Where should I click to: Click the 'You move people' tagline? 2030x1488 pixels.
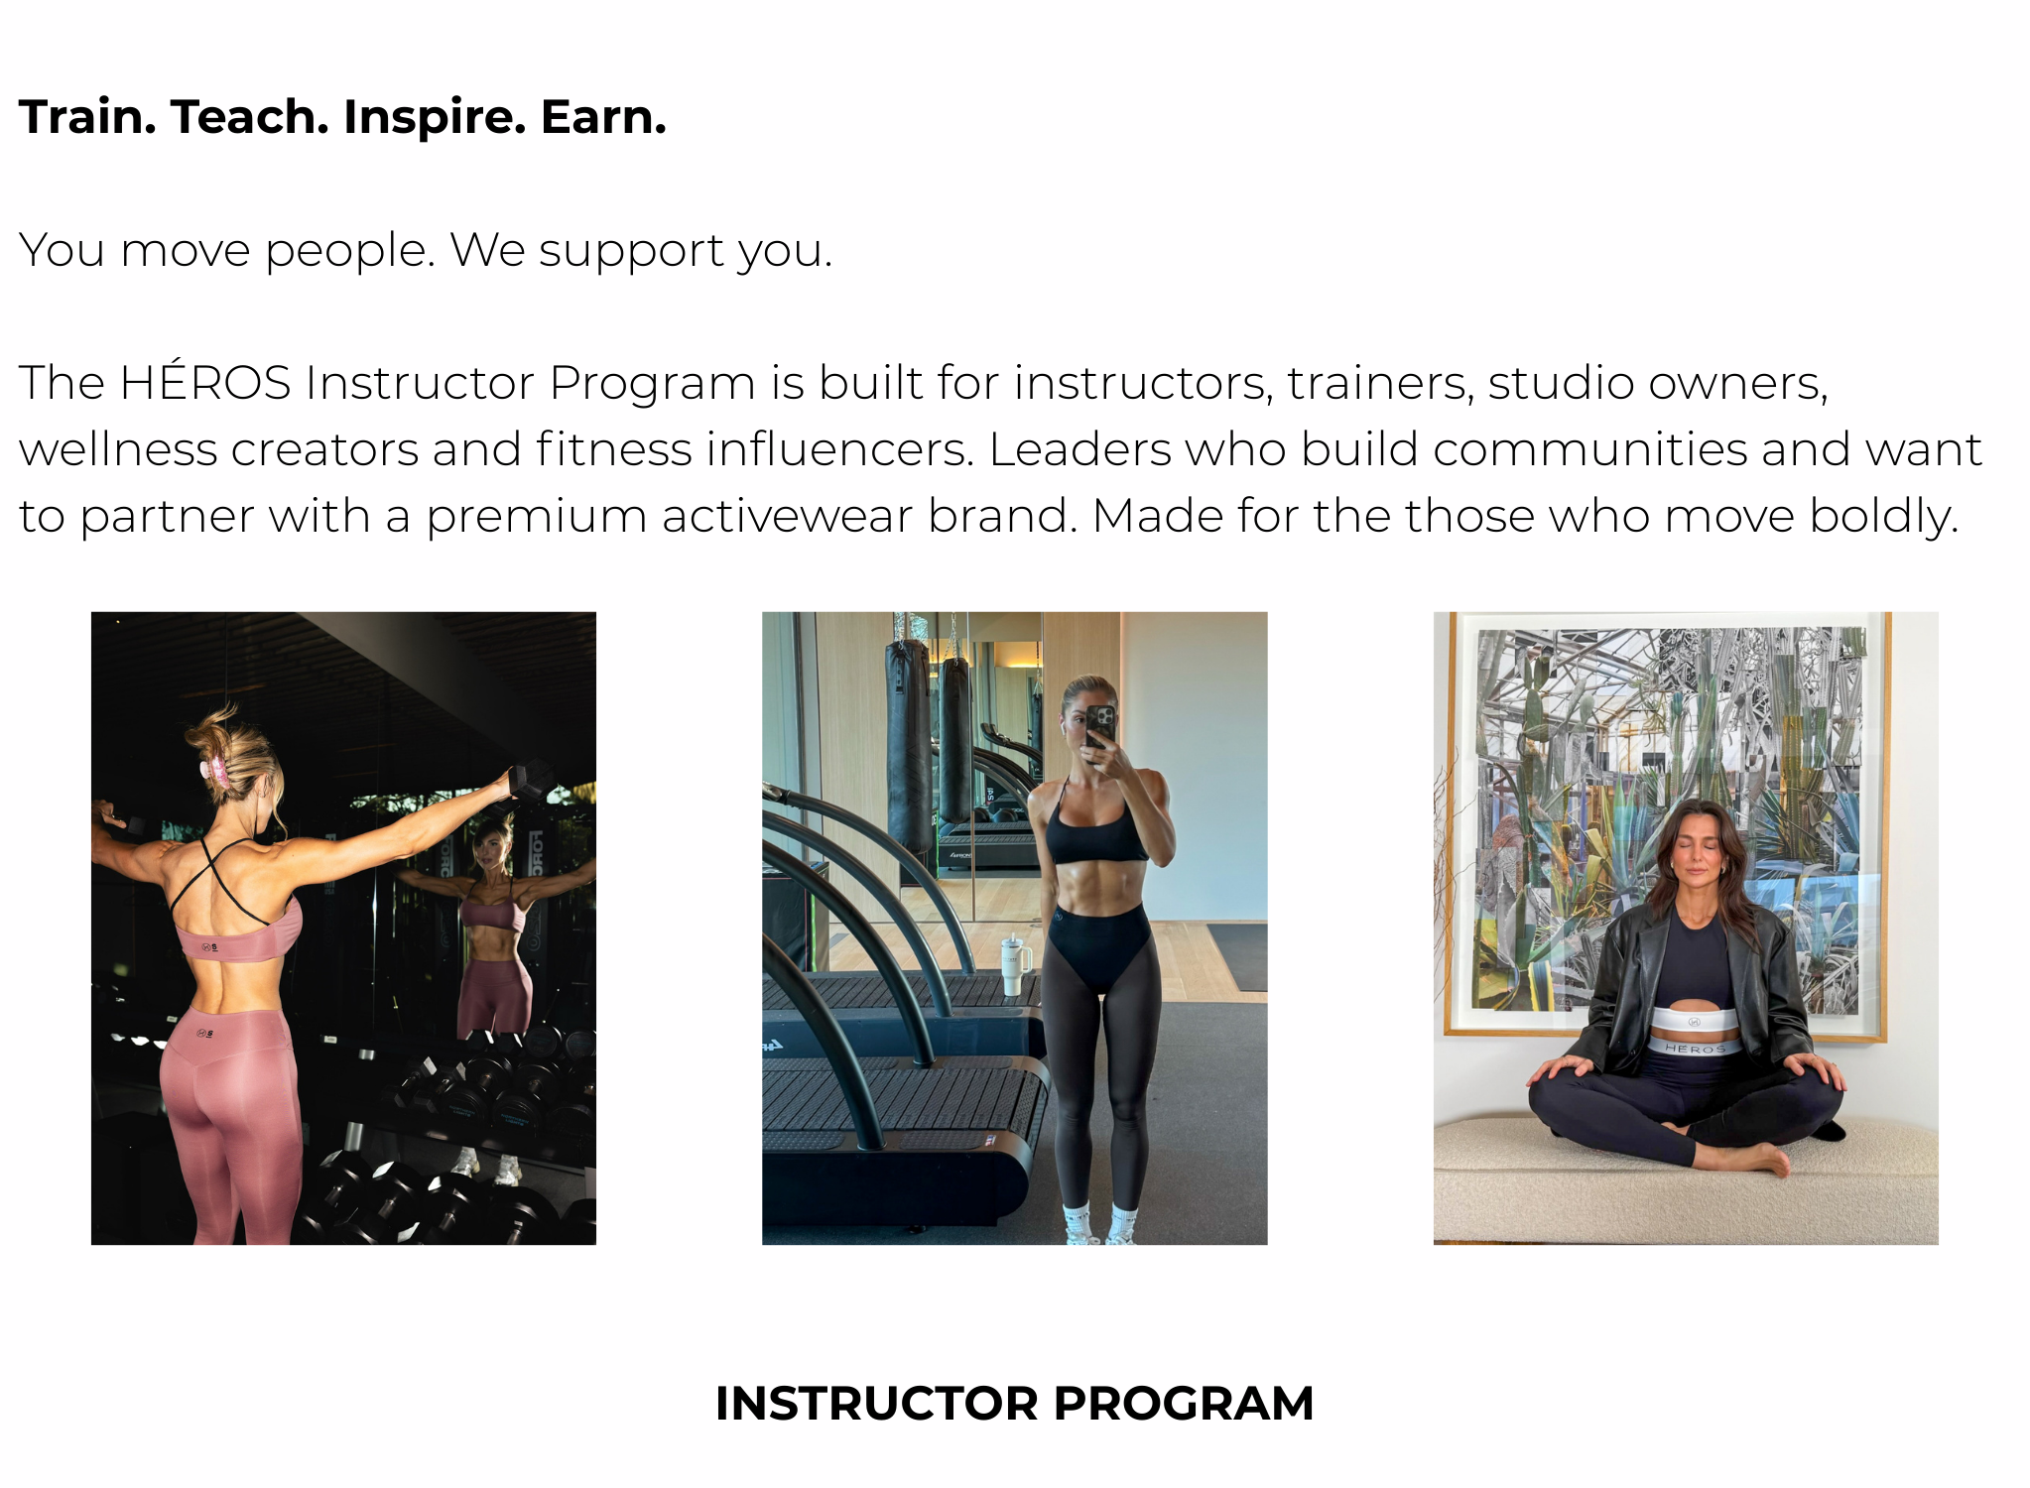click(425, 250)
